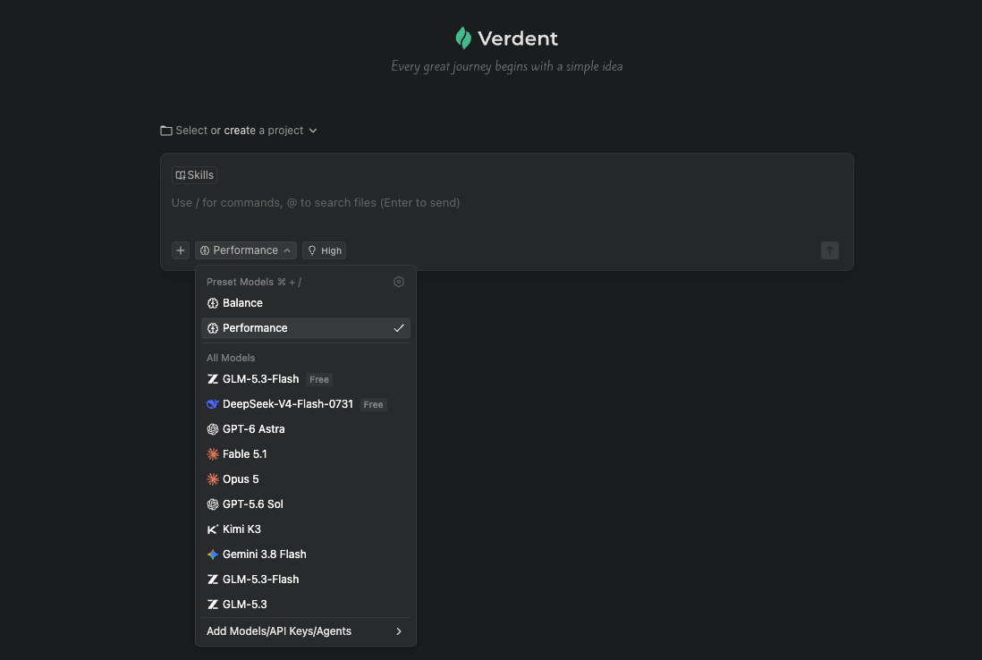
Task: Click the Verdent leaf logo
Action: click(x=463, y=38)
